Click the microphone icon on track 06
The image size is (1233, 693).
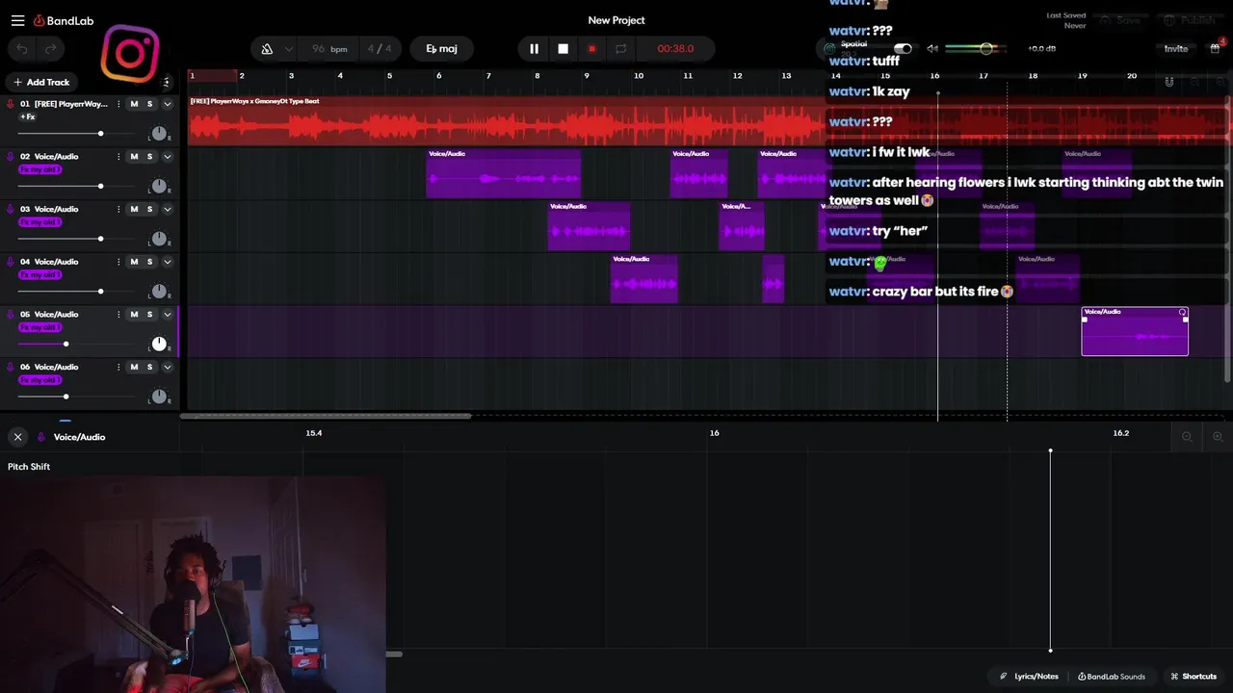pyautogui.click(x=11, y=367)
